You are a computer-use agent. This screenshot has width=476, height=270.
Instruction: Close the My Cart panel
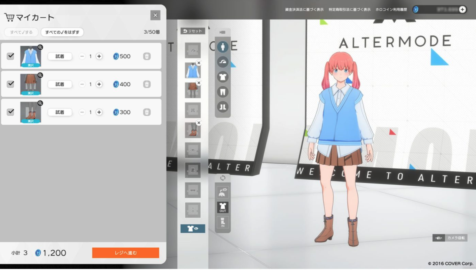(155, 15)
